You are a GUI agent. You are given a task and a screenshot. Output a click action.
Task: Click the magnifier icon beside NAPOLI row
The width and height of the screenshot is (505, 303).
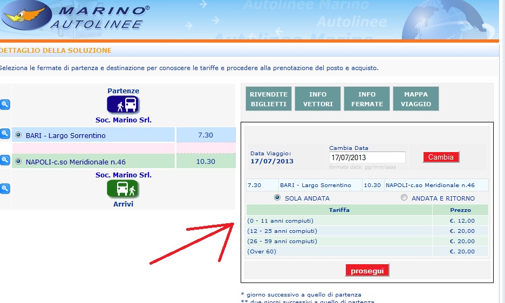coord(5,160)
